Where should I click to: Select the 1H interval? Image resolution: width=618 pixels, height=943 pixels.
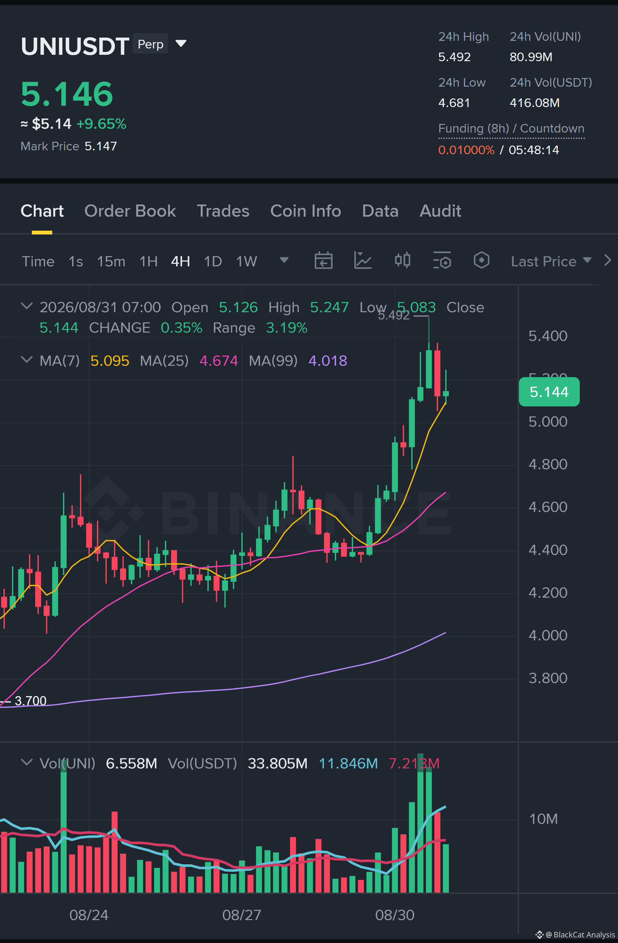[x=148, y=261]
